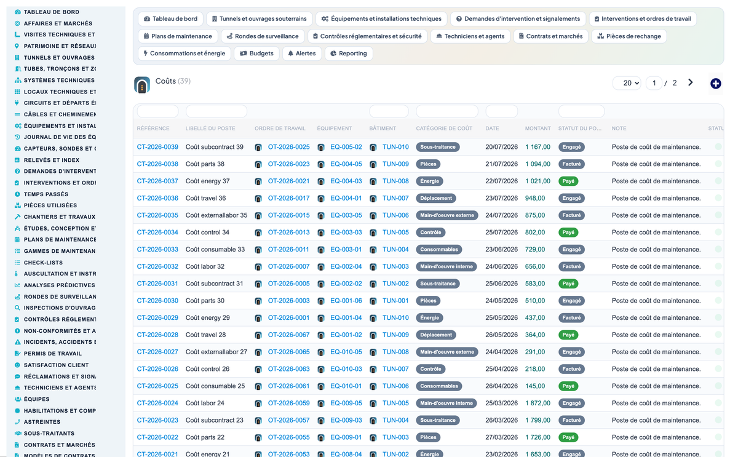Toggle status circle for row CT-2026-0038
Screen dimensions: 738x457
718,164
